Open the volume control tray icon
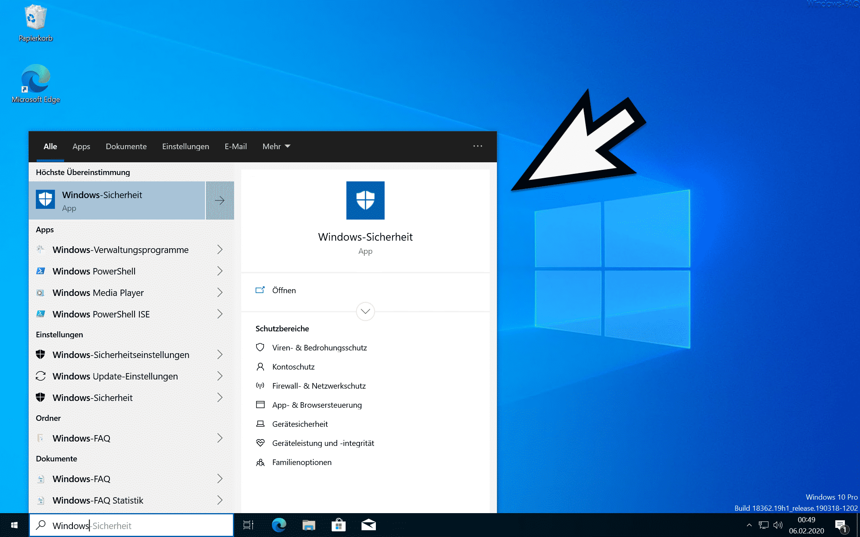 click(778, 525)
